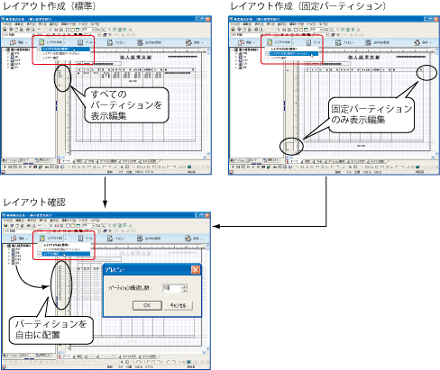Open the zoom percentage combo box in fixed-partition window
Screen dimensions: 440x370
click(317, 30)
